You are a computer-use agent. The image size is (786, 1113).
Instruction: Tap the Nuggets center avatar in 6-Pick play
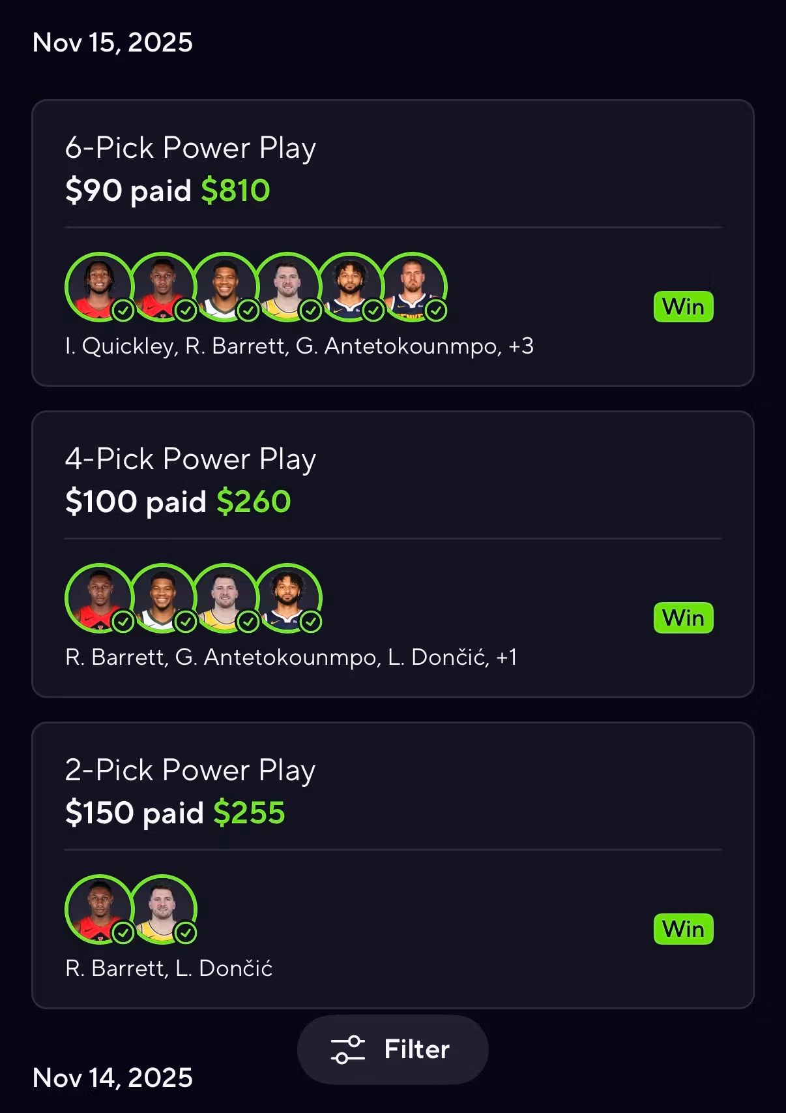click(413, 287)
